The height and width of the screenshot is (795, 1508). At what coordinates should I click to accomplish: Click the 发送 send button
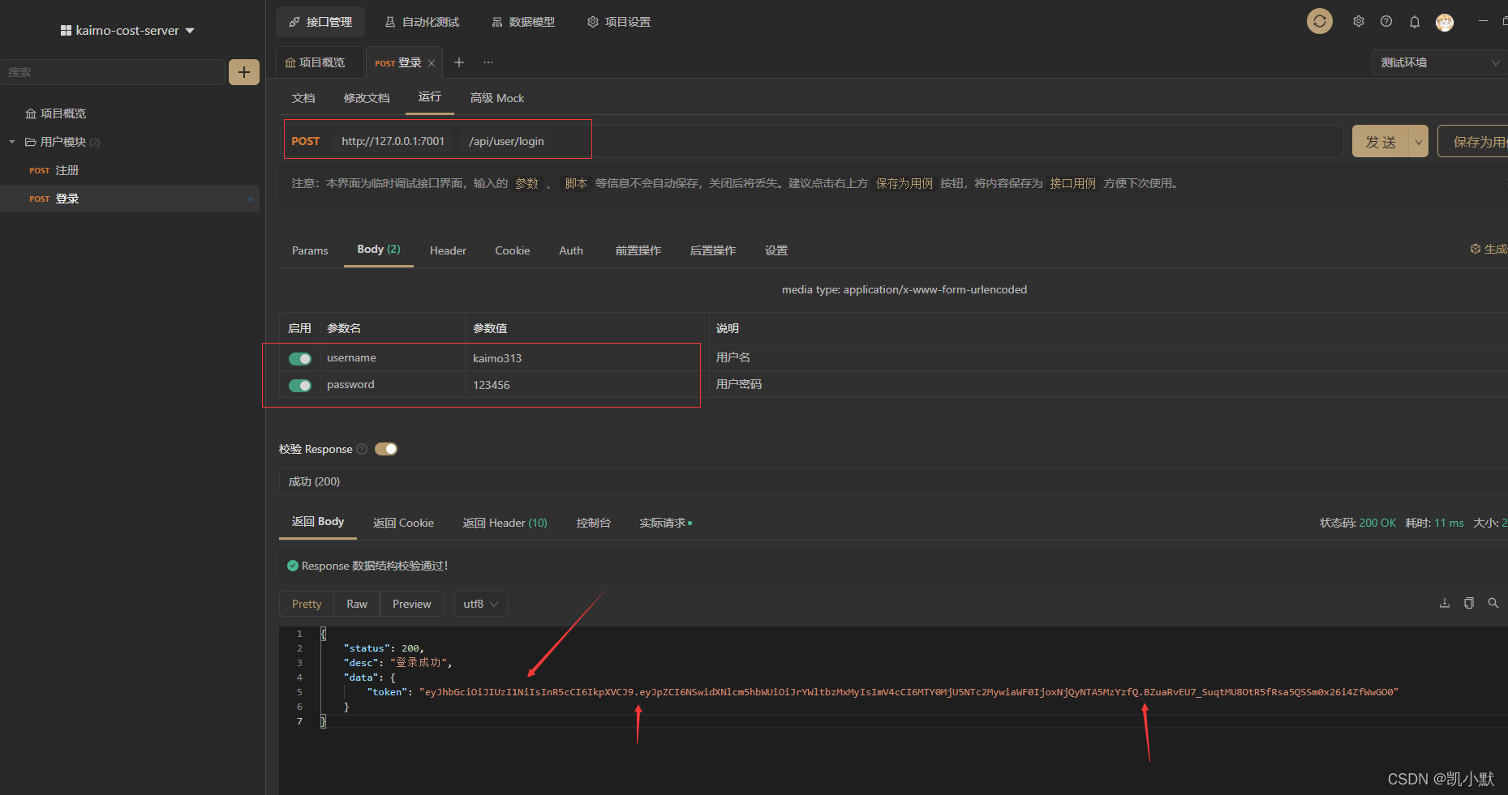(1382, 140)
